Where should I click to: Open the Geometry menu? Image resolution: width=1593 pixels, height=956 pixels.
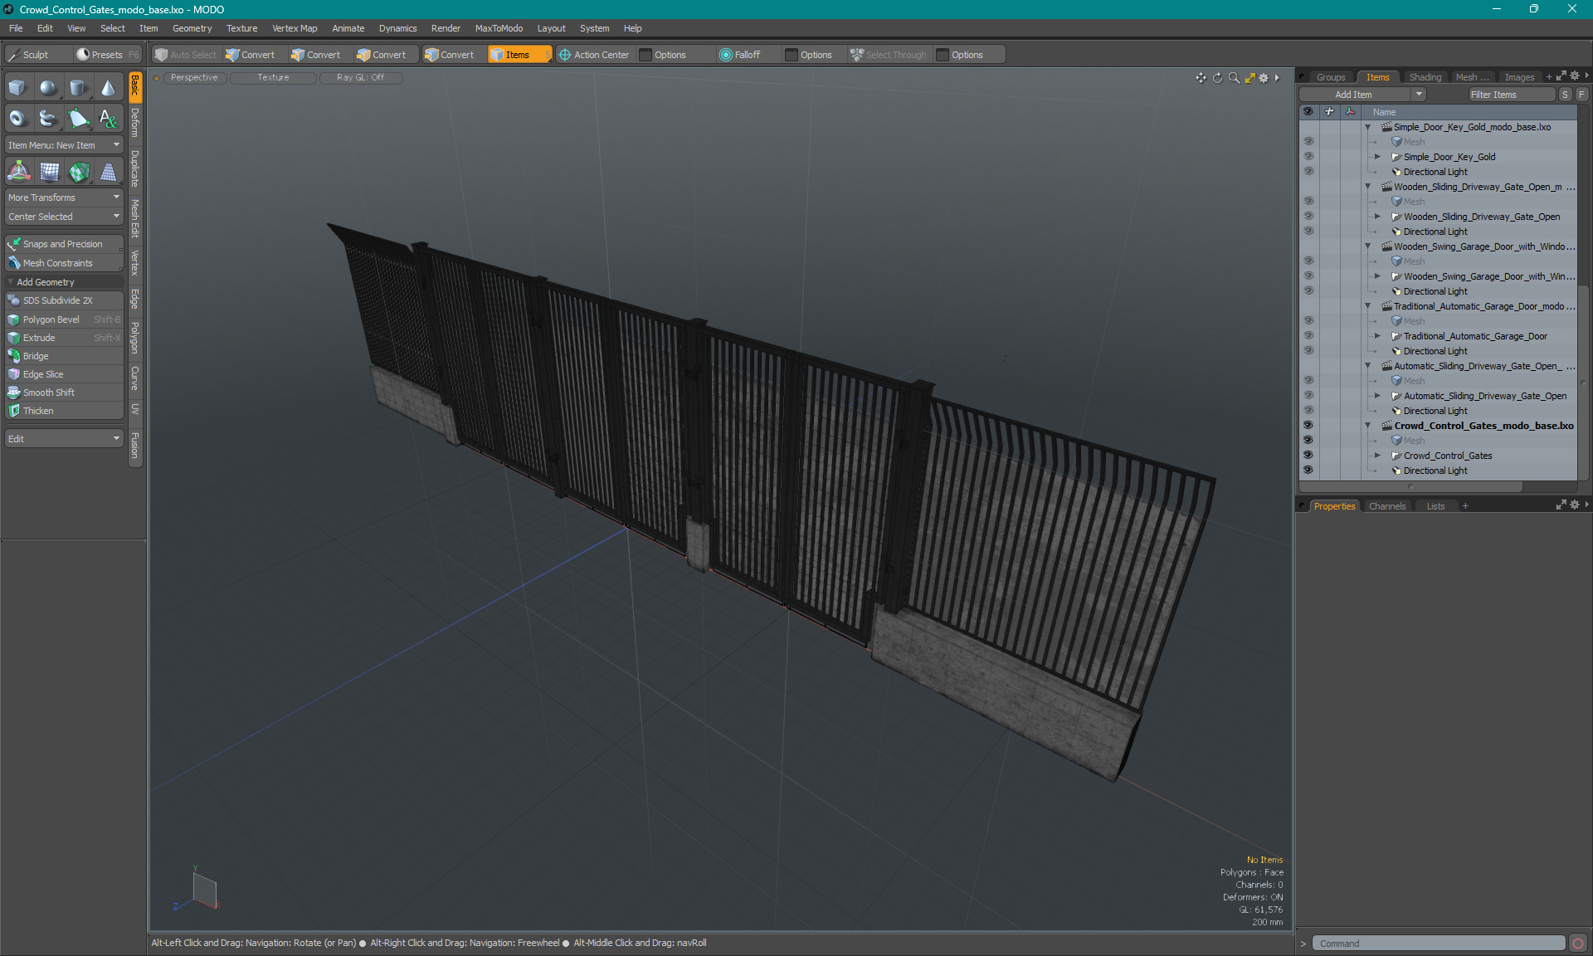click(192, 28)
